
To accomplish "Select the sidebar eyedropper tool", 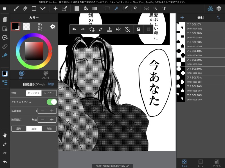I will [x=5, y=144].
